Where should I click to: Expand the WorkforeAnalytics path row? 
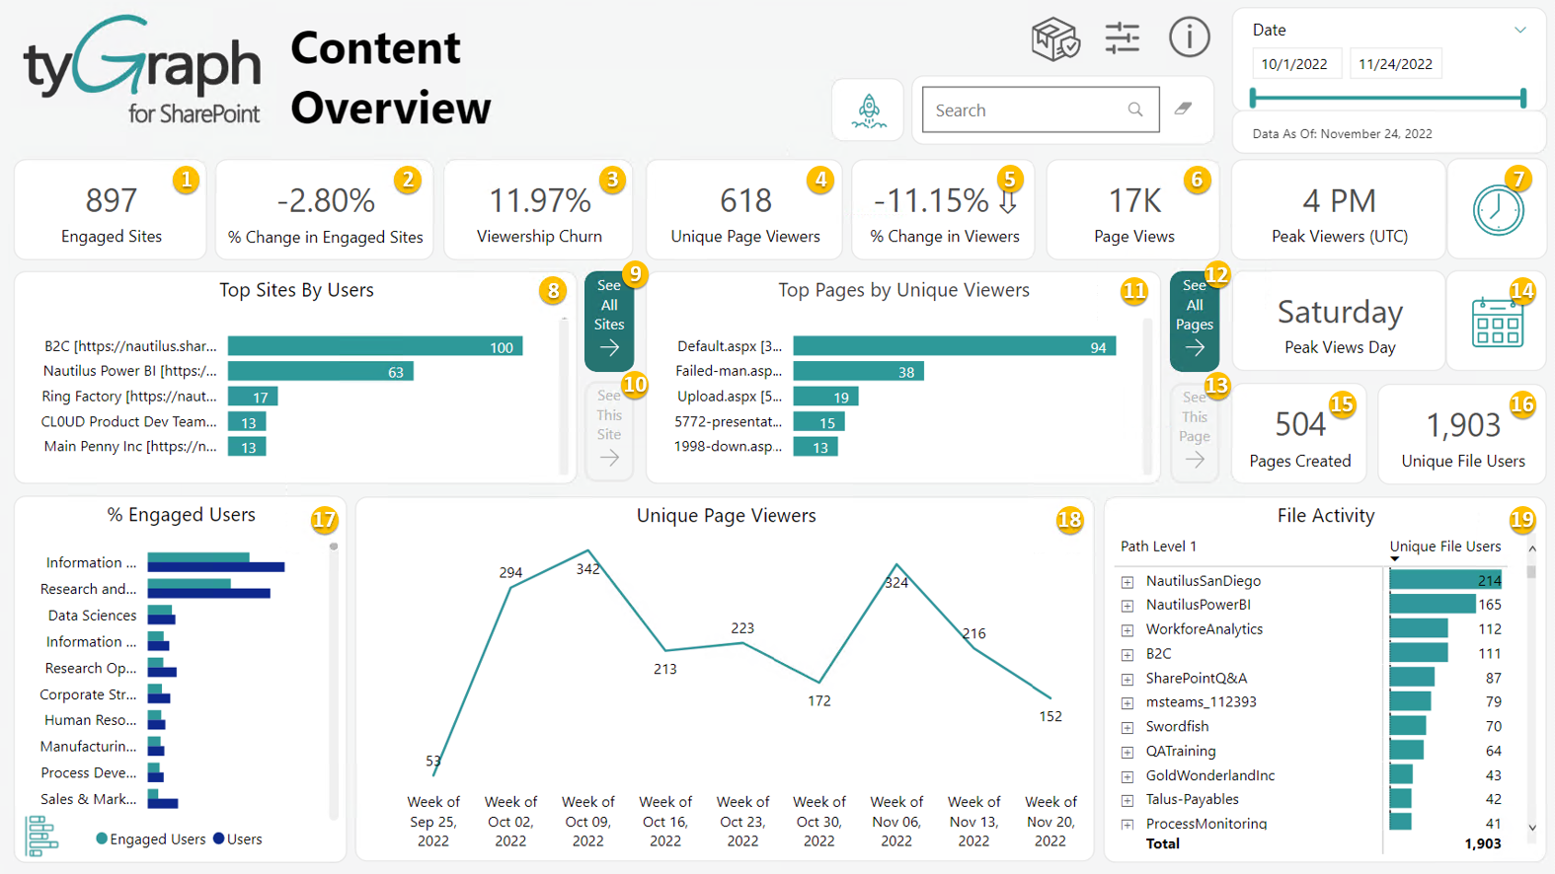(1127, 630)
